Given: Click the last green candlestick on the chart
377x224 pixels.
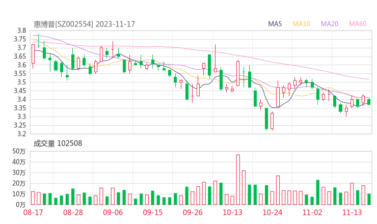Looking at the screenshot, I should tap(369, 102).
